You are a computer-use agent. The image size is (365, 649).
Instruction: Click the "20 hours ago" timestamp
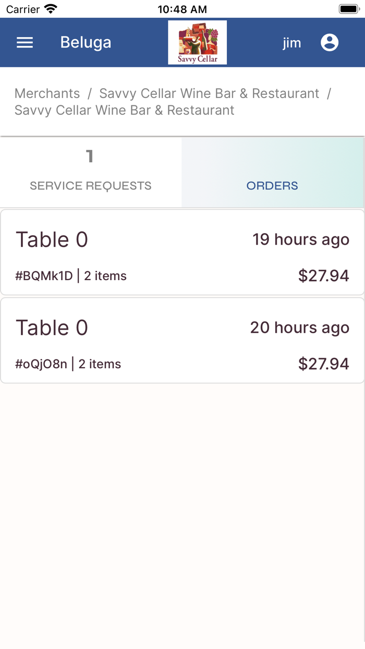pos(299,328)
